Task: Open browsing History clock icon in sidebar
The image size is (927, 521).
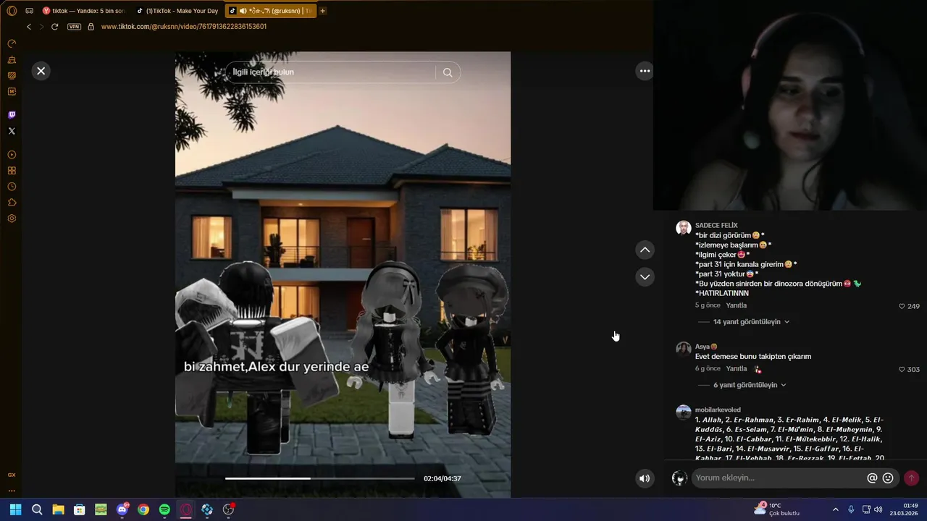Action: (12, 187)
